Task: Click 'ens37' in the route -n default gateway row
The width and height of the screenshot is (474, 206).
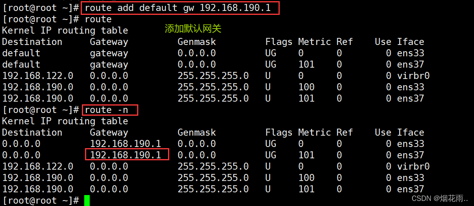Action: pos(411,155)
